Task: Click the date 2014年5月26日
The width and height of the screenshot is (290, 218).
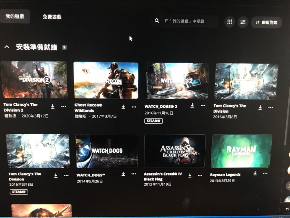Action: [90, 181]
